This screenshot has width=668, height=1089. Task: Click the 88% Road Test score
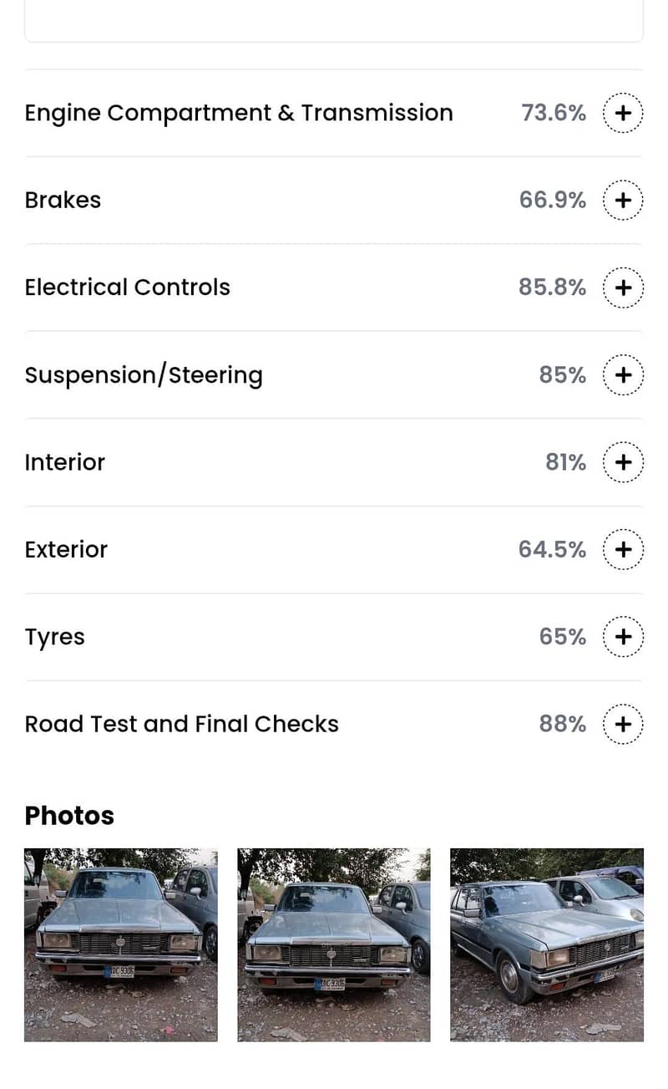(563, 724)
